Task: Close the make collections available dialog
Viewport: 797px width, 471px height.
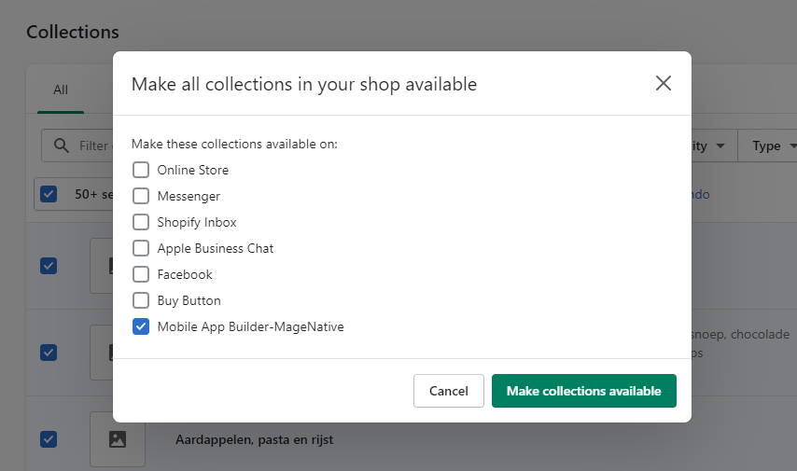Action: (x=664, y=83)
